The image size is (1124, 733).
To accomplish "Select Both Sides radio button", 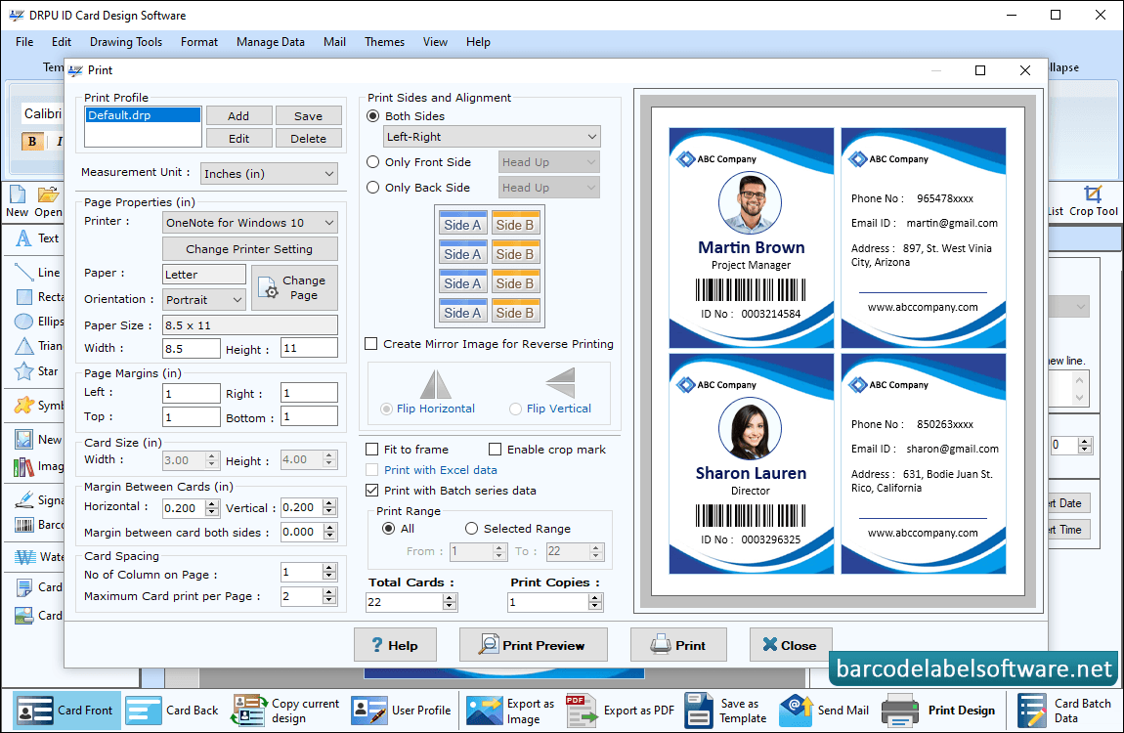I will (372, 116).
